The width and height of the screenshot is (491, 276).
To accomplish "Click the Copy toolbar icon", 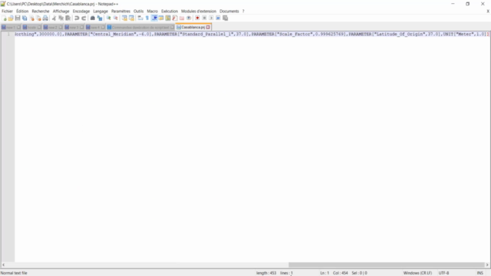I will pos(61,18).
